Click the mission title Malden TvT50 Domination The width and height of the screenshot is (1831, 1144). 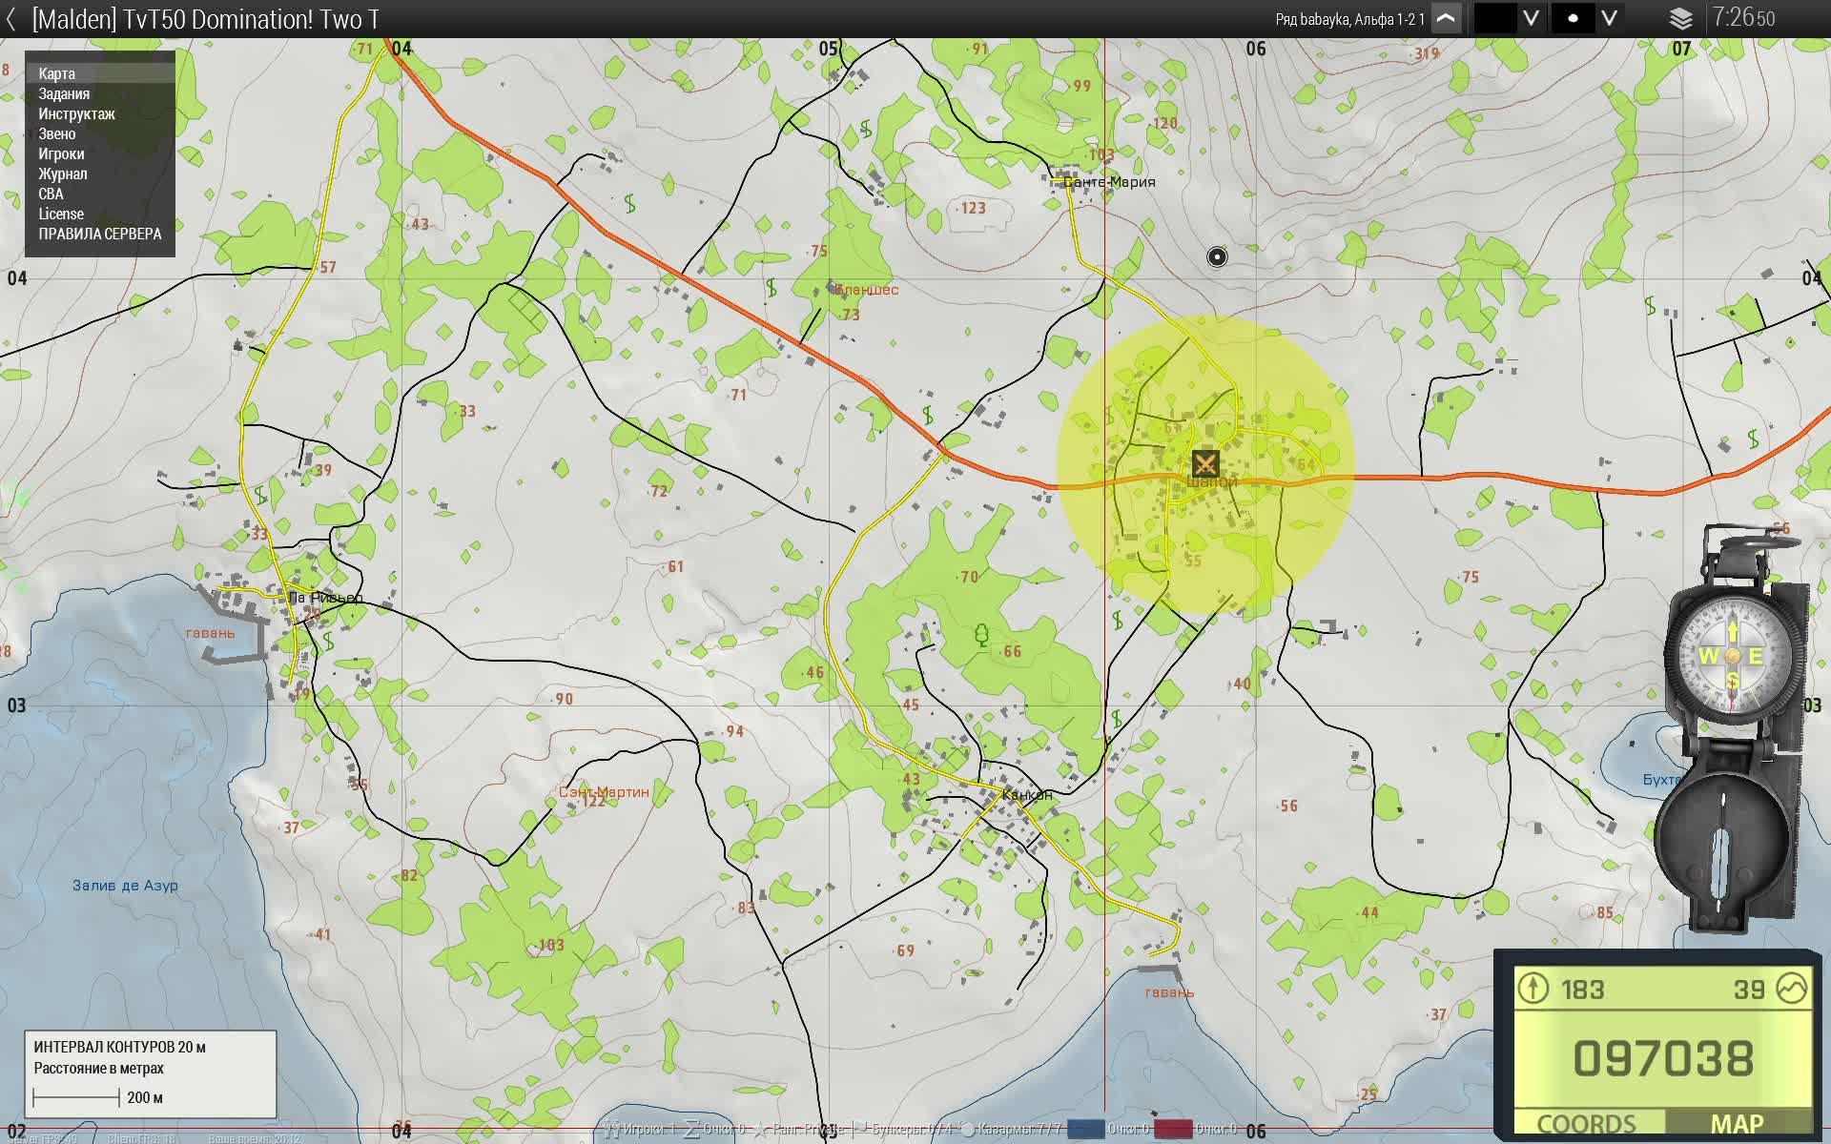point(206,19)
